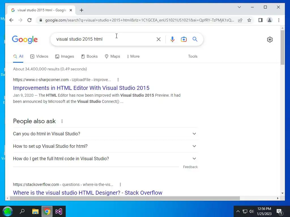
Task: Click the address bar URL
Action: tap(140, 20)
